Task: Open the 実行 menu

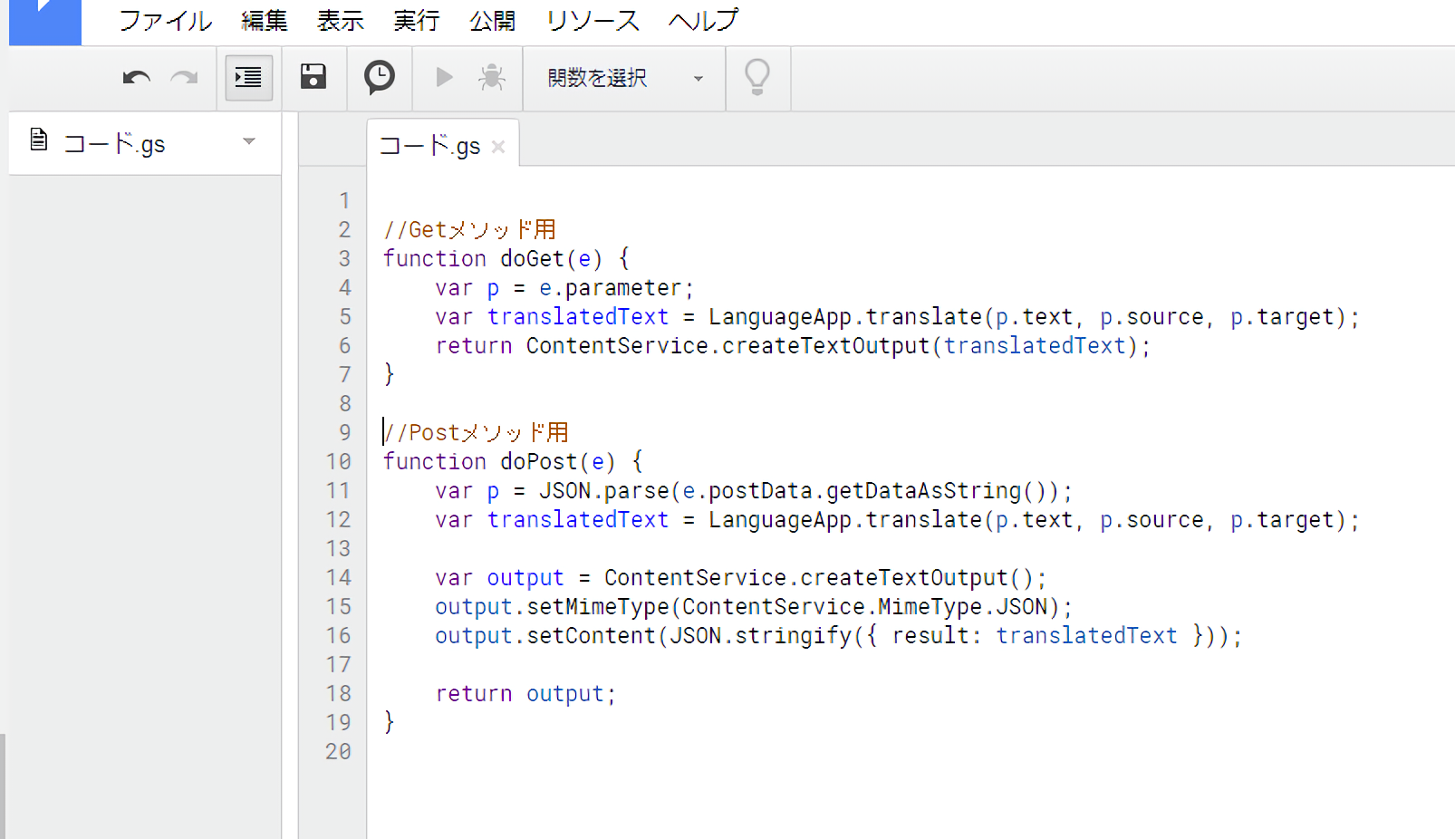Action: (417, 21)
